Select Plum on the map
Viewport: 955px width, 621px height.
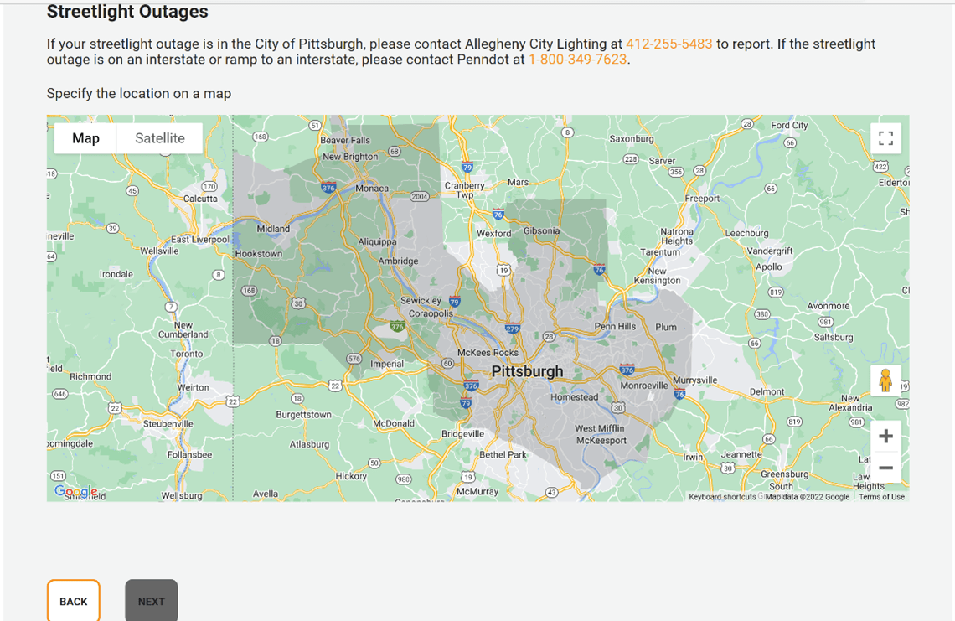coord(666,327)
